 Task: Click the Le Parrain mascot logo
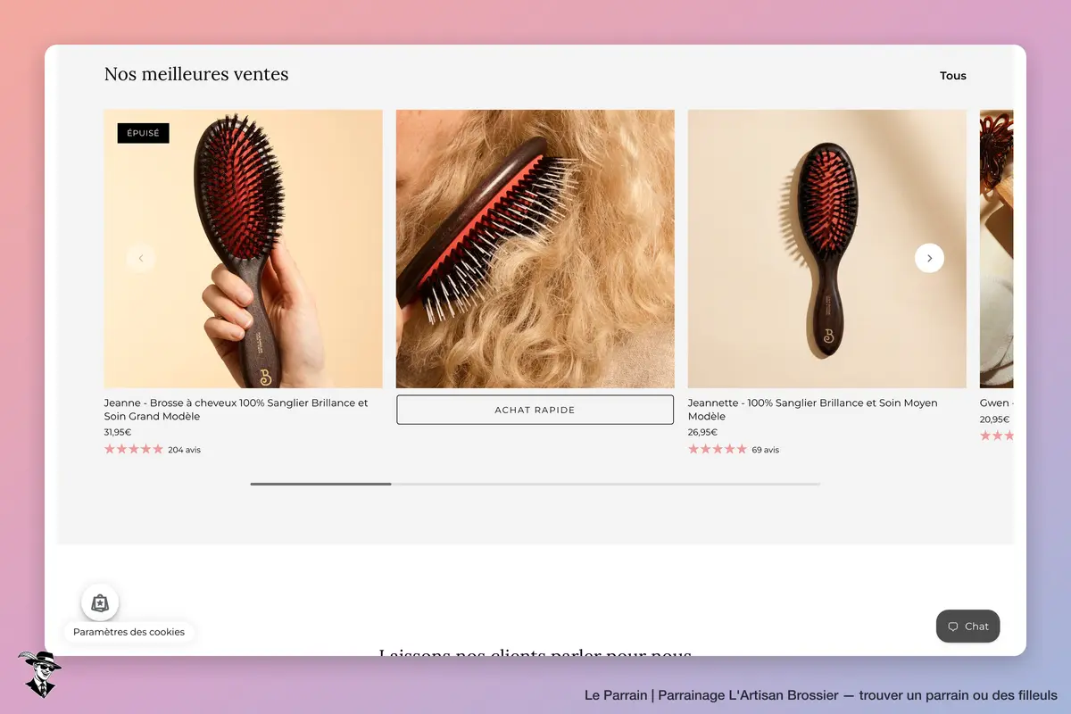coord(39,674)
